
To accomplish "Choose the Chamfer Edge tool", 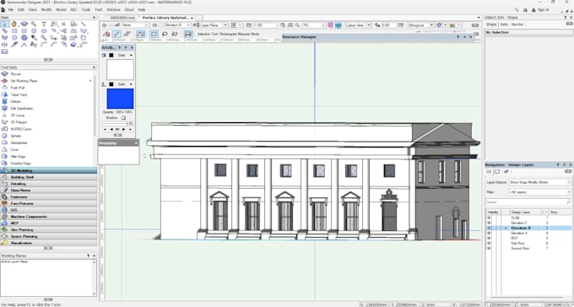I will 20,163.
